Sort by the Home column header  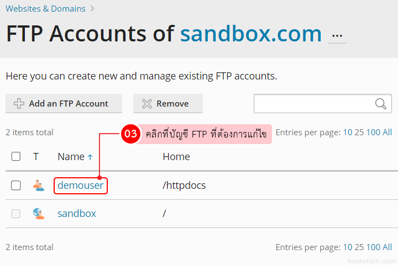(176, 157)
